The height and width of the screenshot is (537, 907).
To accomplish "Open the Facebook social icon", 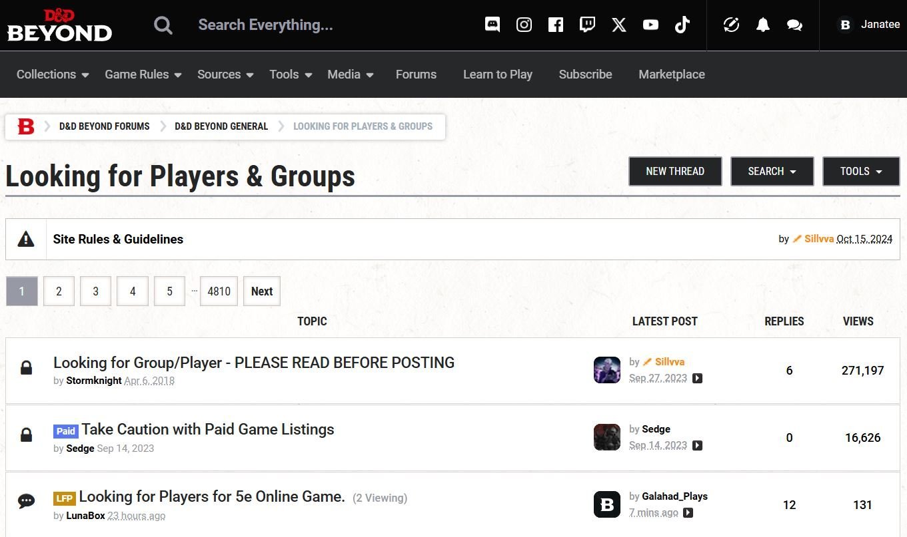I will tap(556, 25).
